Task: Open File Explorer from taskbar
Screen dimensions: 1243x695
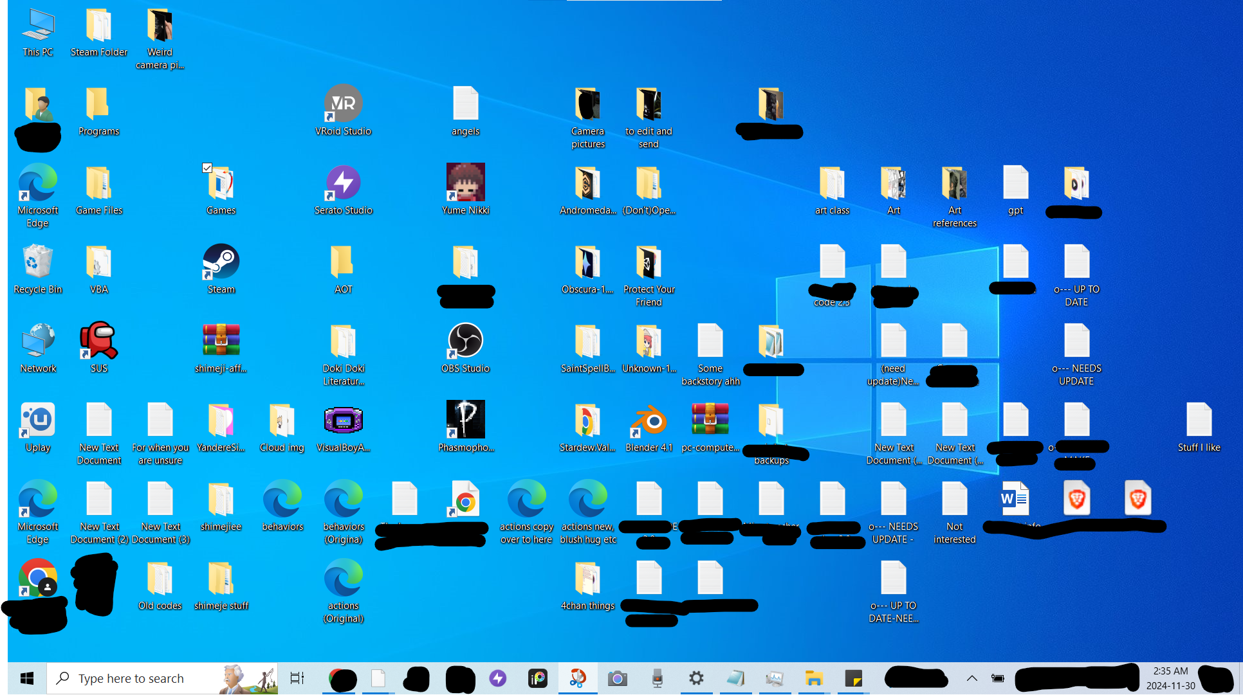Action: [x=814, y=678]
